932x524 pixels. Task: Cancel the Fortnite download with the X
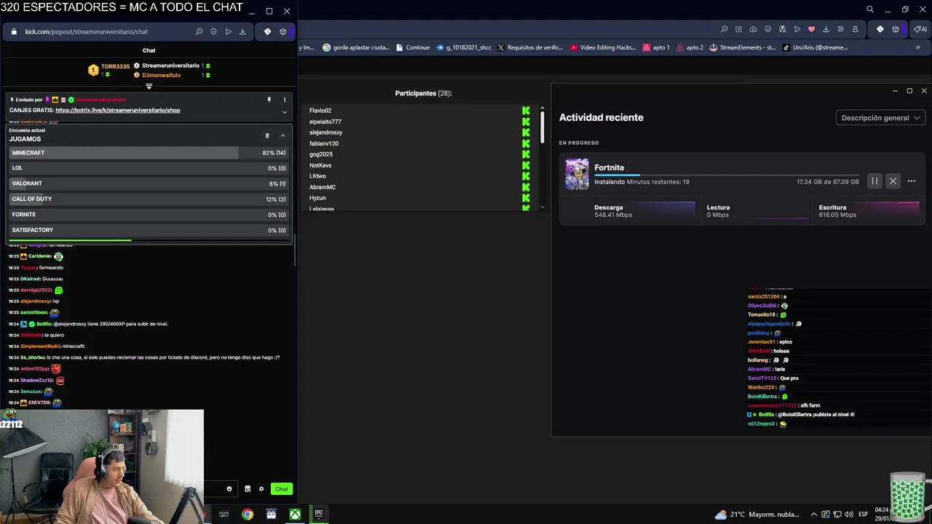(x=893, y=181)
